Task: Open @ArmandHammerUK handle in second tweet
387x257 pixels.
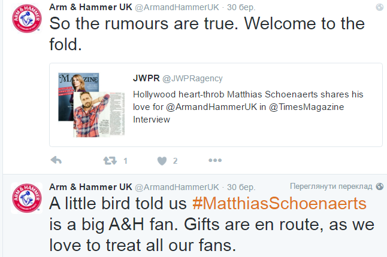Action: (x=177, y=186)
